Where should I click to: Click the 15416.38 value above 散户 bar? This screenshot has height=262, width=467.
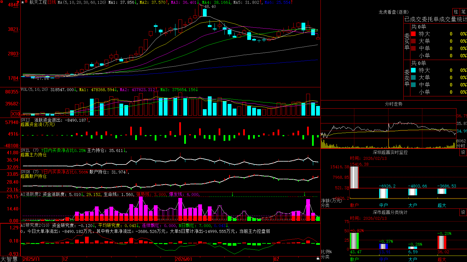(x=359, y=164)
